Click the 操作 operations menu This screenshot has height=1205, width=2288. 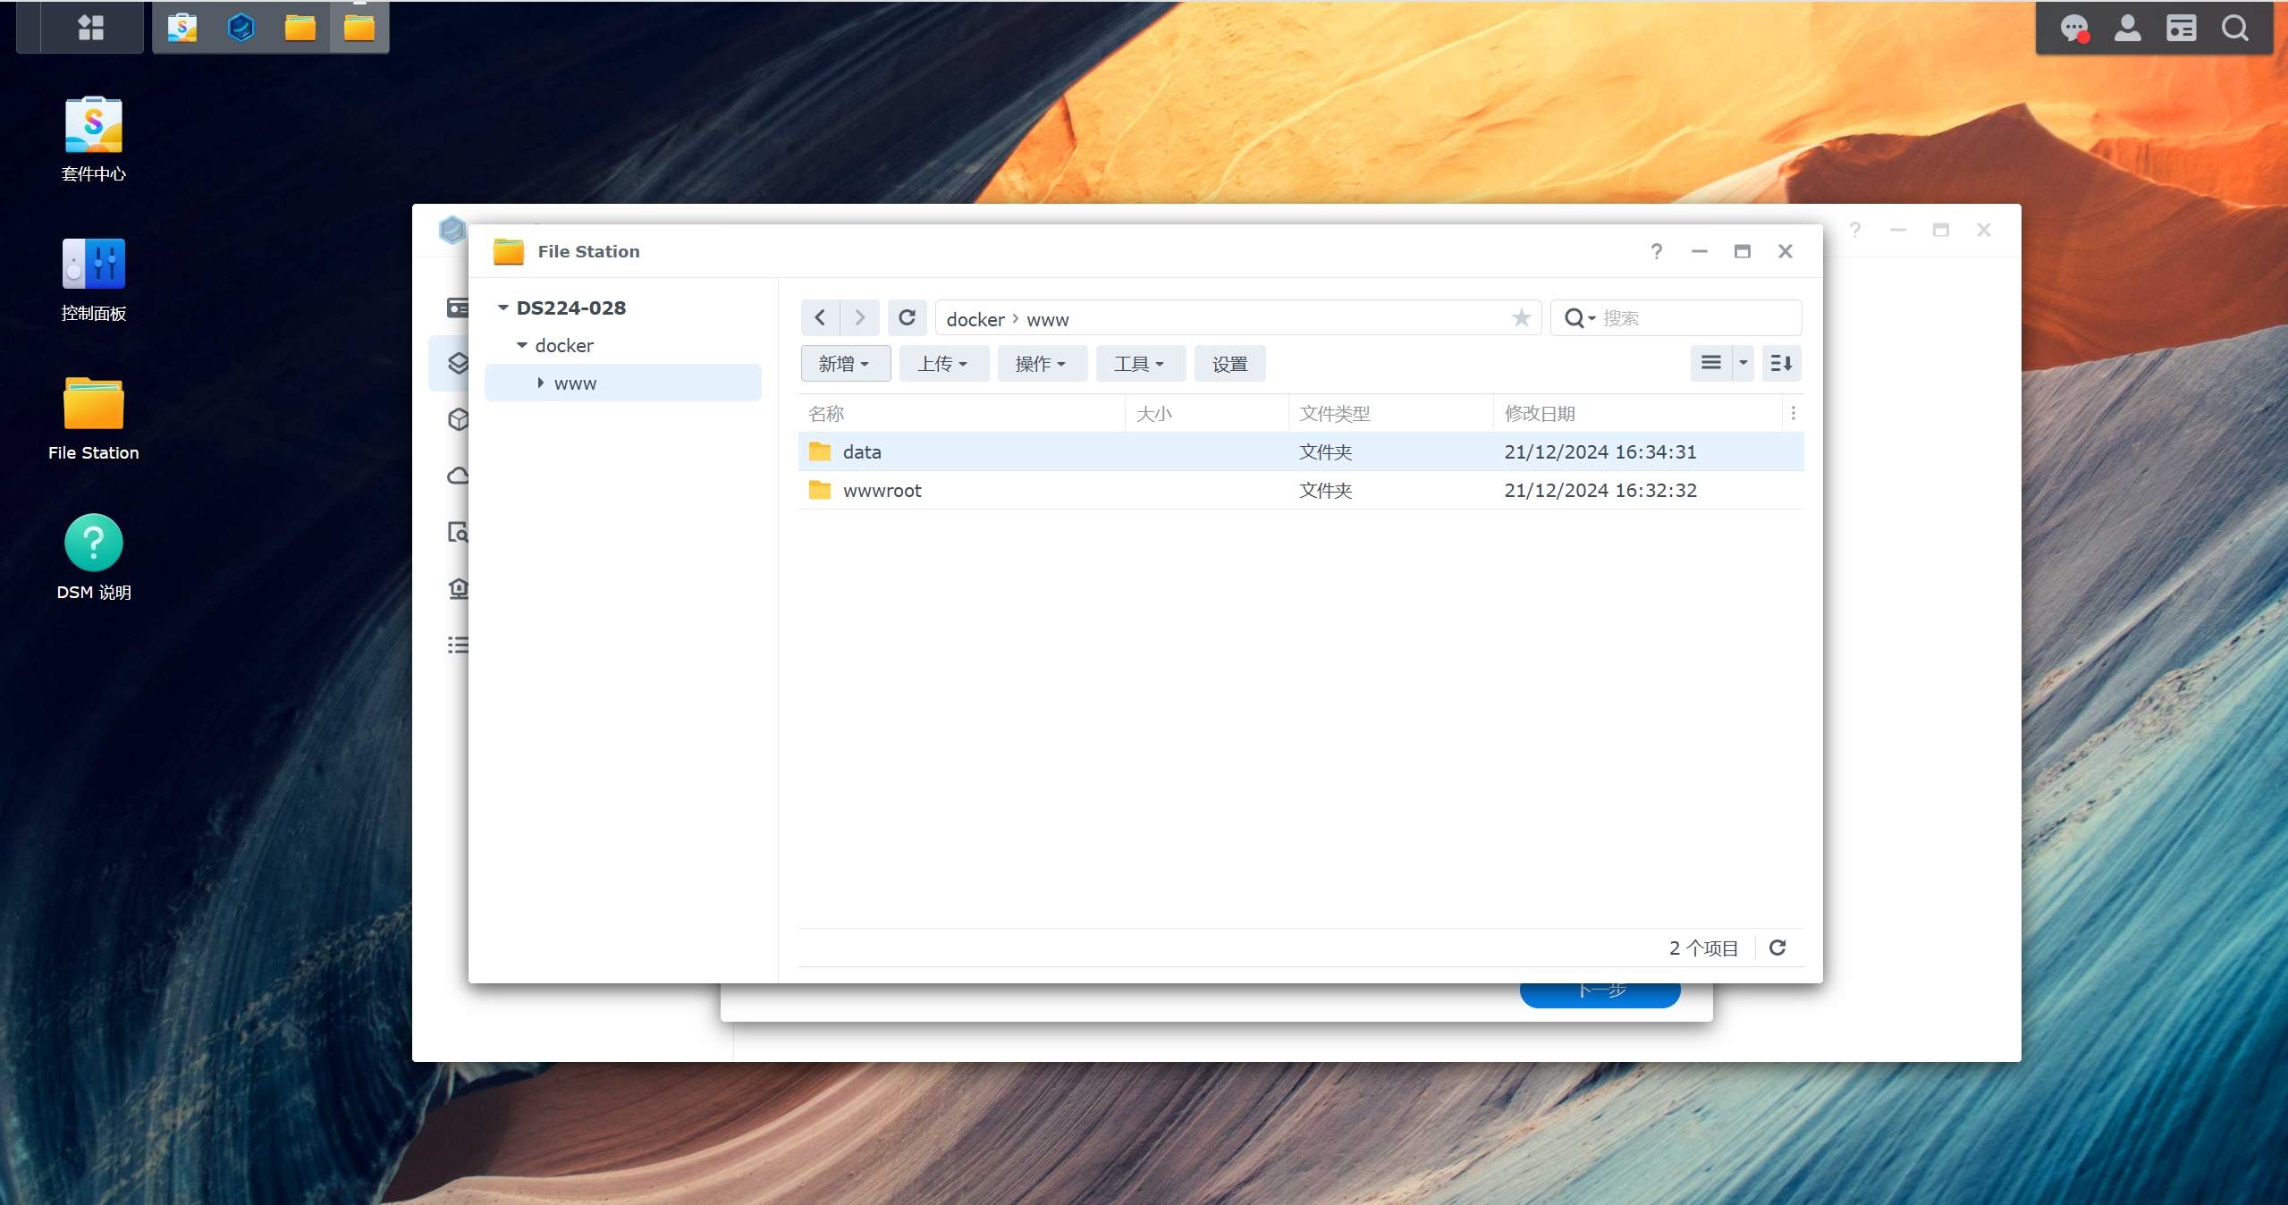[1043, 362]
